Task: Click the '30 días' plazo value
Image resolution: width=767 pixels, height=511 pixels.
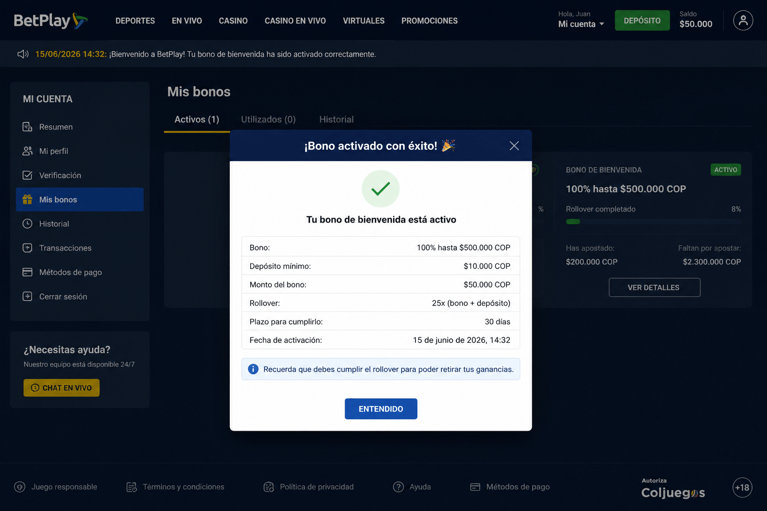Action: pyautogui.click(x=497, y=322)
